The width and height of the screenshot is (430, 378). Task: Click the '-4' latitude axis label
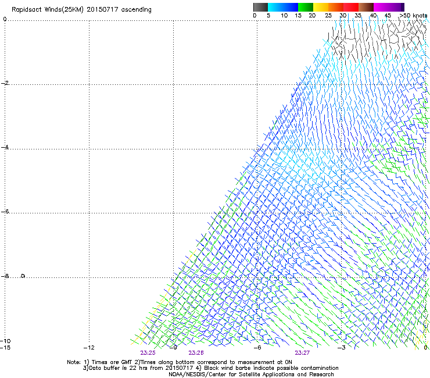[5, 147]
